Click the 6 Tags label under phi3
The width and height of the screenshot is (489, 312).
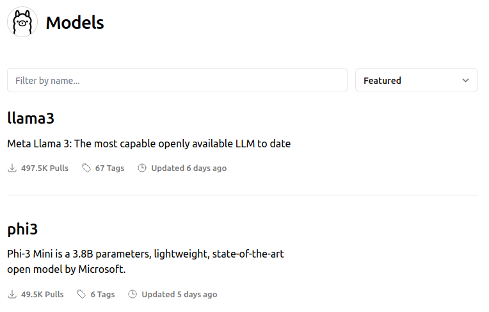(102, 295)
